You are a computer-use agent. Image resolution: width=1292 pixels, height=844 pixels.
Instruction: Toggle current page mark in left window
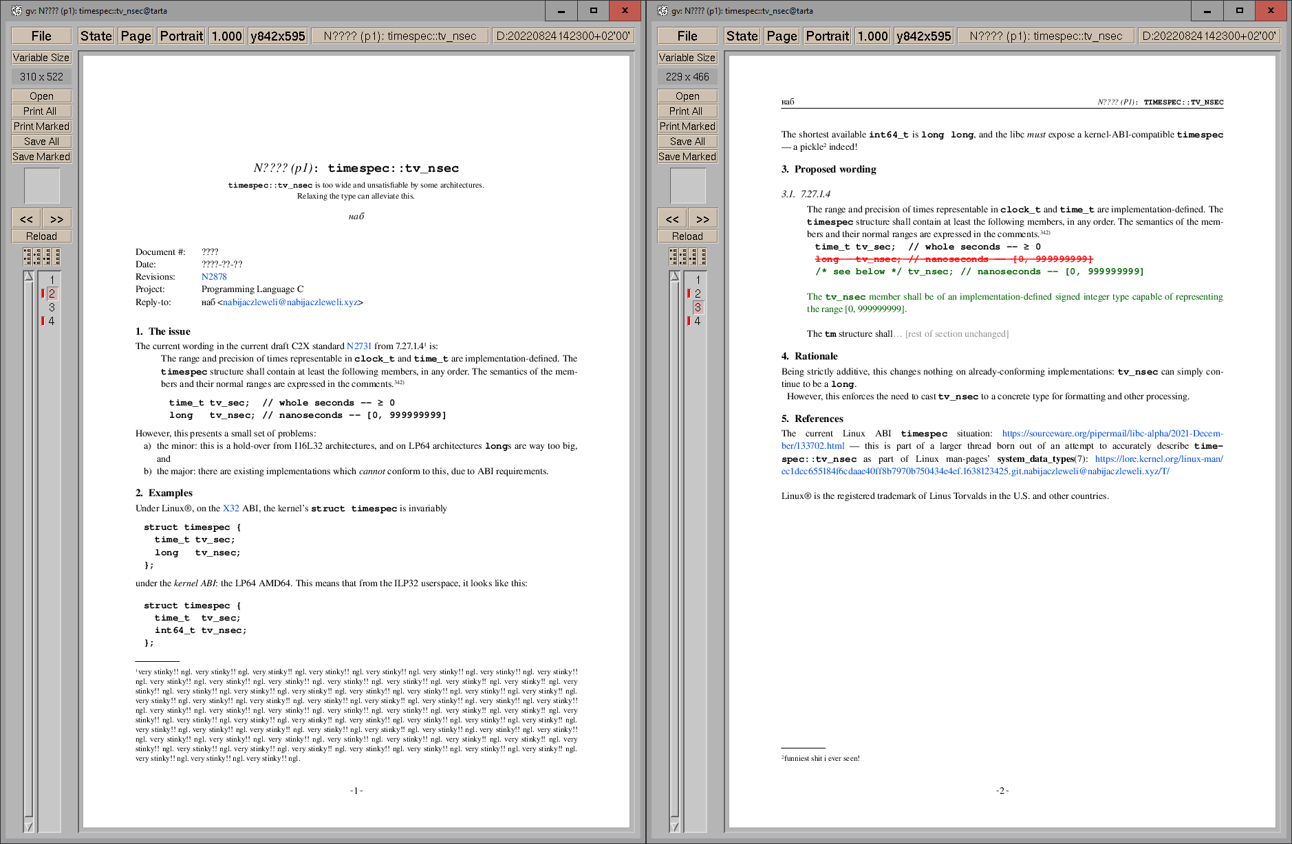47,257
